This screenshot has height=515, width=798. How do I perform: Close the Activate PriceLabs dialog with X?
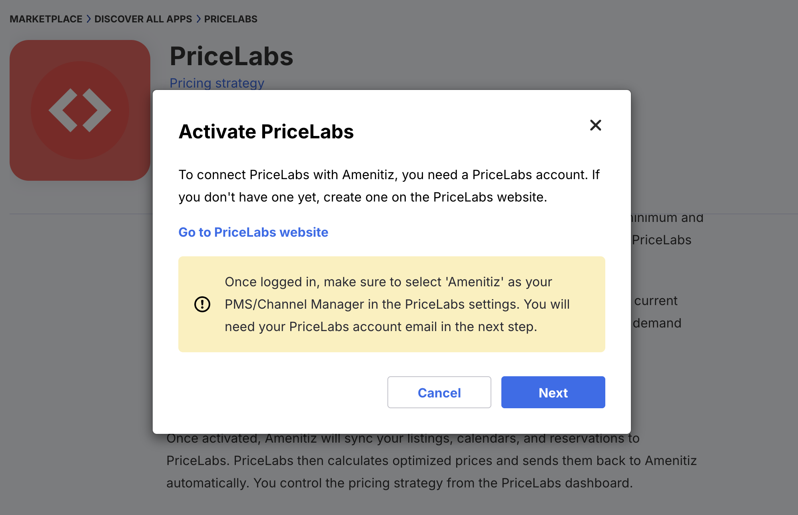[595, 125]
